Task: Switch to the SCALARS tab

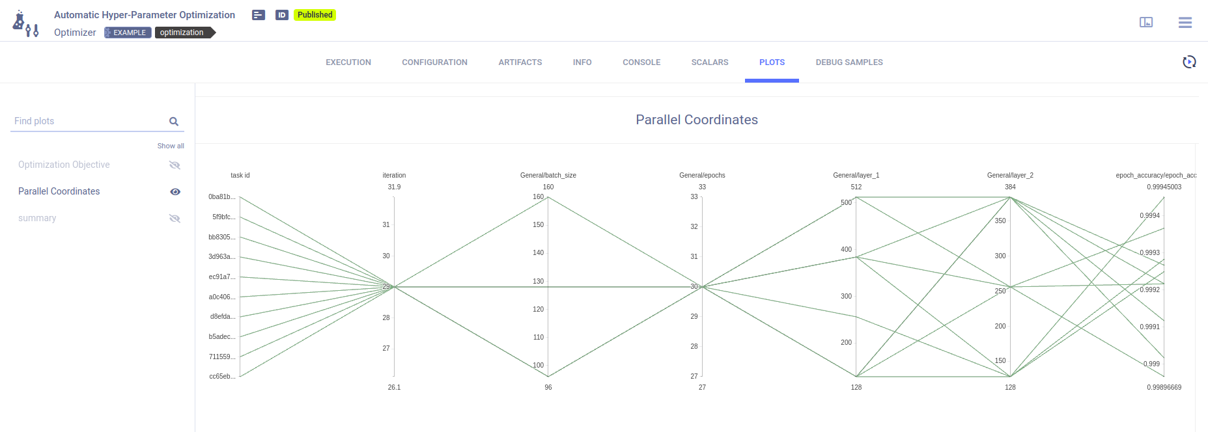Action: 709,62
